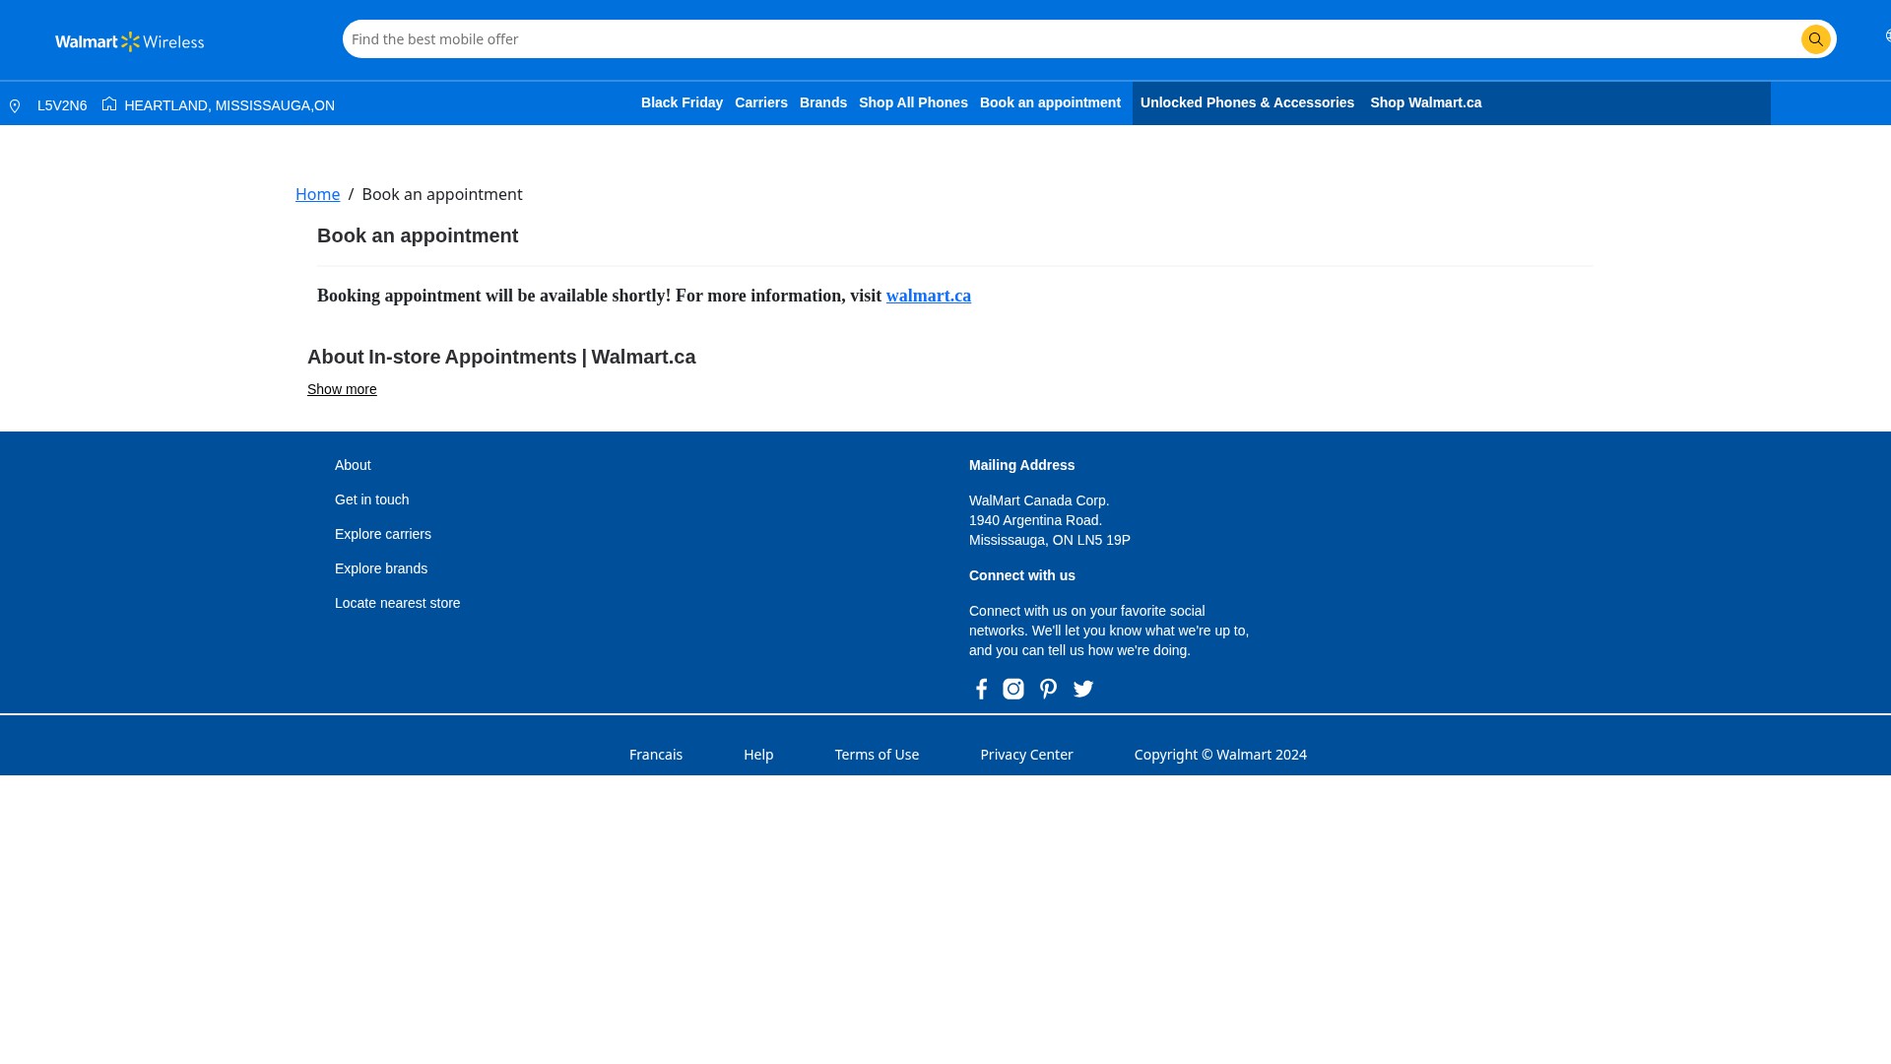Open the Carriers menu item
This screenshot has width=1891, height=1064.
click(761, 102)
